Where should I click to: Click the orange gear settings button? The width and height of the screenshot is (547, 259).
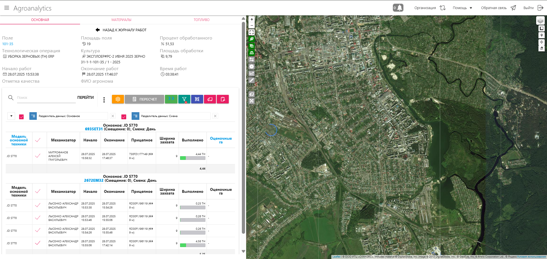tap(118, 99)
